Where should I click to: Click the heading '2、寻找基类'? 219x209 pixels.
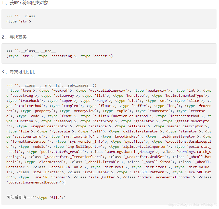coord(14,37)
